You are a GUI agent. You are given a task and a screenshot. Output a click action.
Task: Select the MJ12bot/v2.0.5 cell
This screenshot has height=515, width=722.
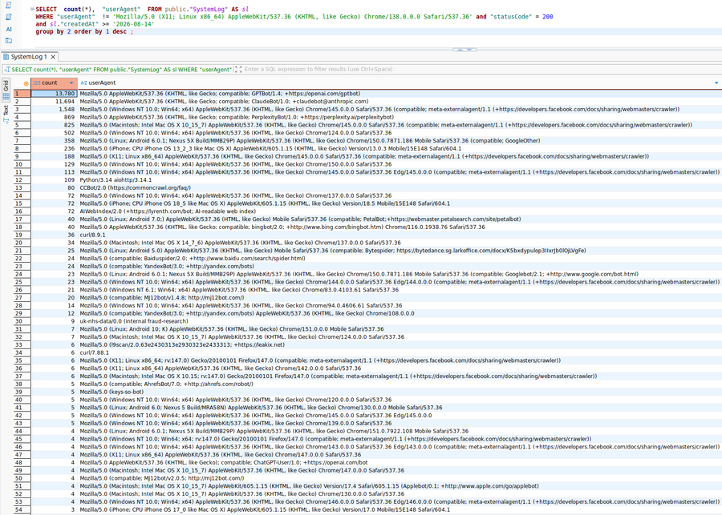point(400,478)
